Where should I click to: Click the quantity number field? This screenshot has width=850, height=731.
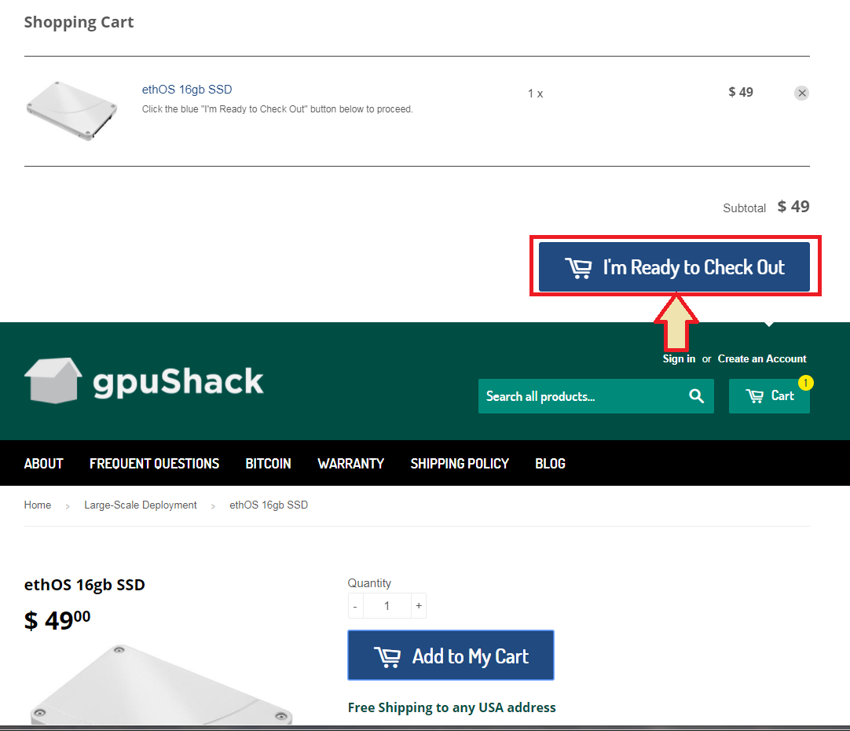coord(387,606)
